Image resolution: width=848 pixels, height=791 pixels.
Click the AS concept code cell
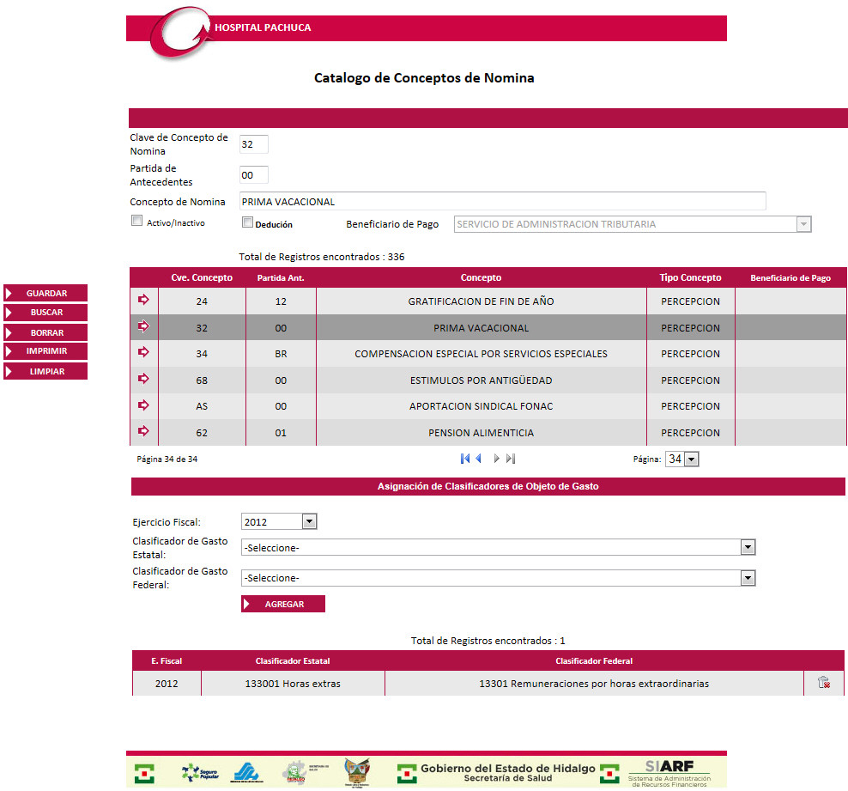pyautogui.click(x=202, y=406)
